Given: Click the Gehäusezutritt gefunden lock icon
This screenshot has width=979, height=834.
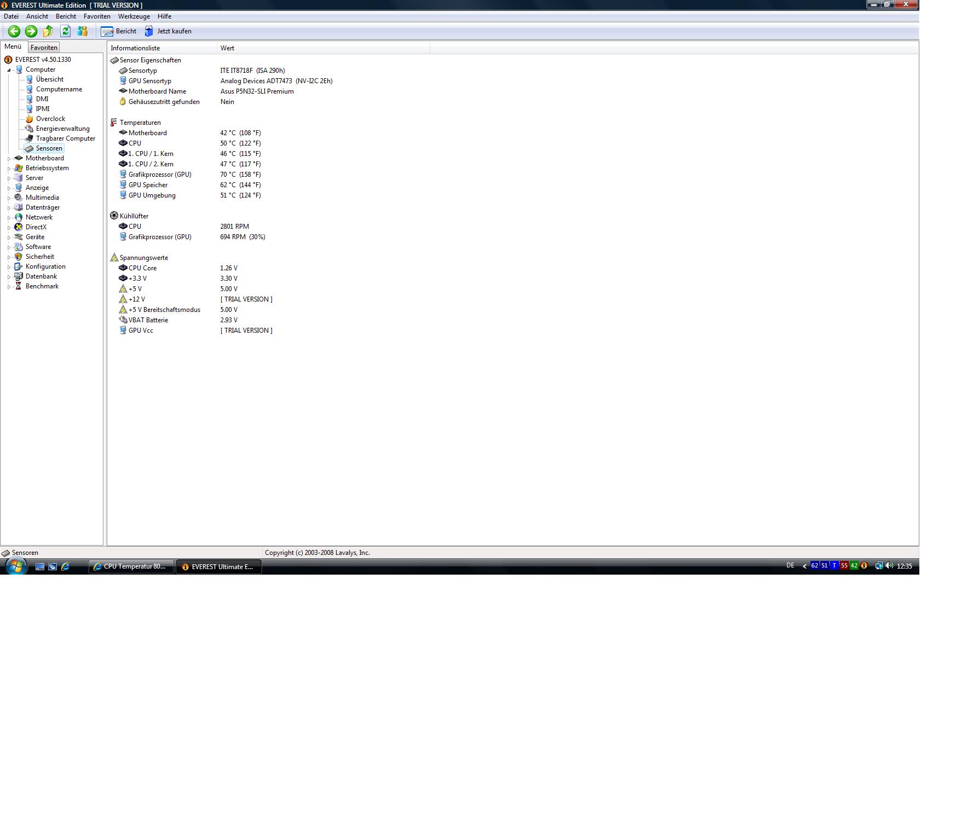Looking at the screenshot, I should (123, 102).
